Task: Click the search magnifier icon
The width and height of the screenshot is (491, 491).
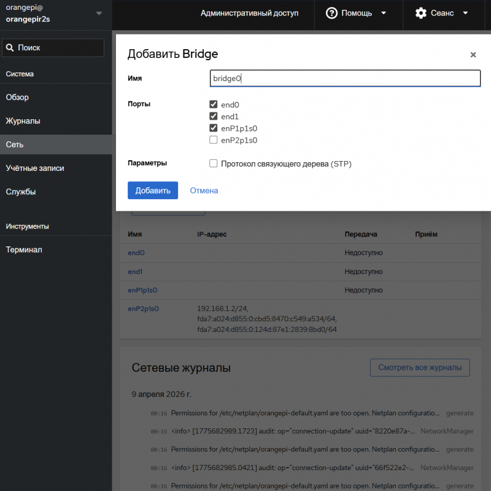Action: [x=9, y=47]
